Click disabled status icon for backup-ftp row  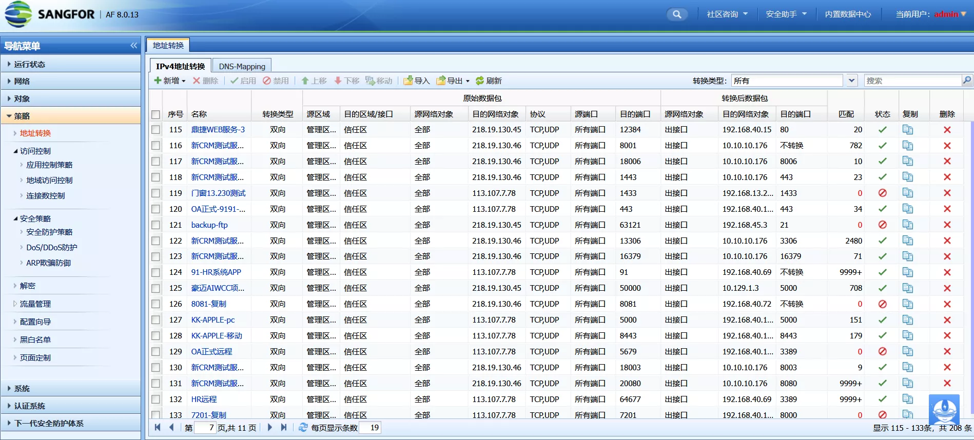(x=882, y=225)
